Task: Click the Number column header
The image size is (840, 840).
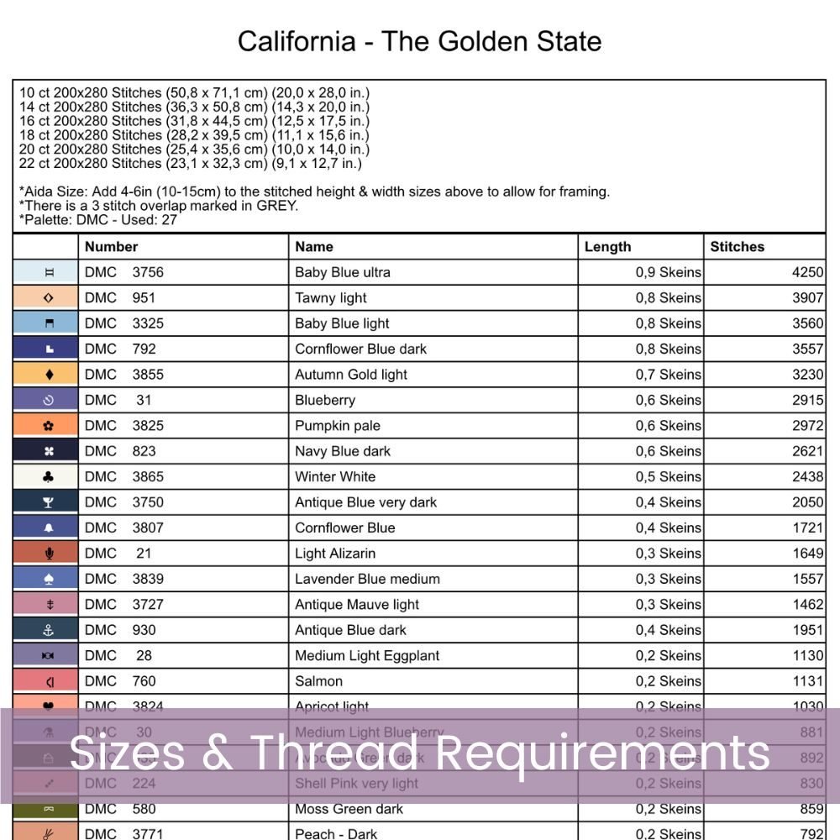Action: tap(112, 247)
